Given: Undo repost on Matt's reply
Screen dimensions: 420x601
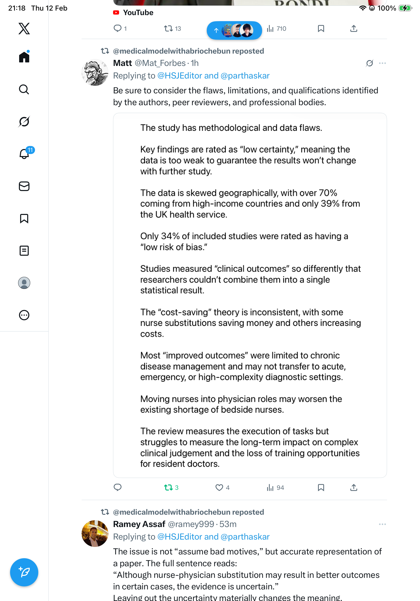Looking at the screenshot, I should tap(168, 488).
